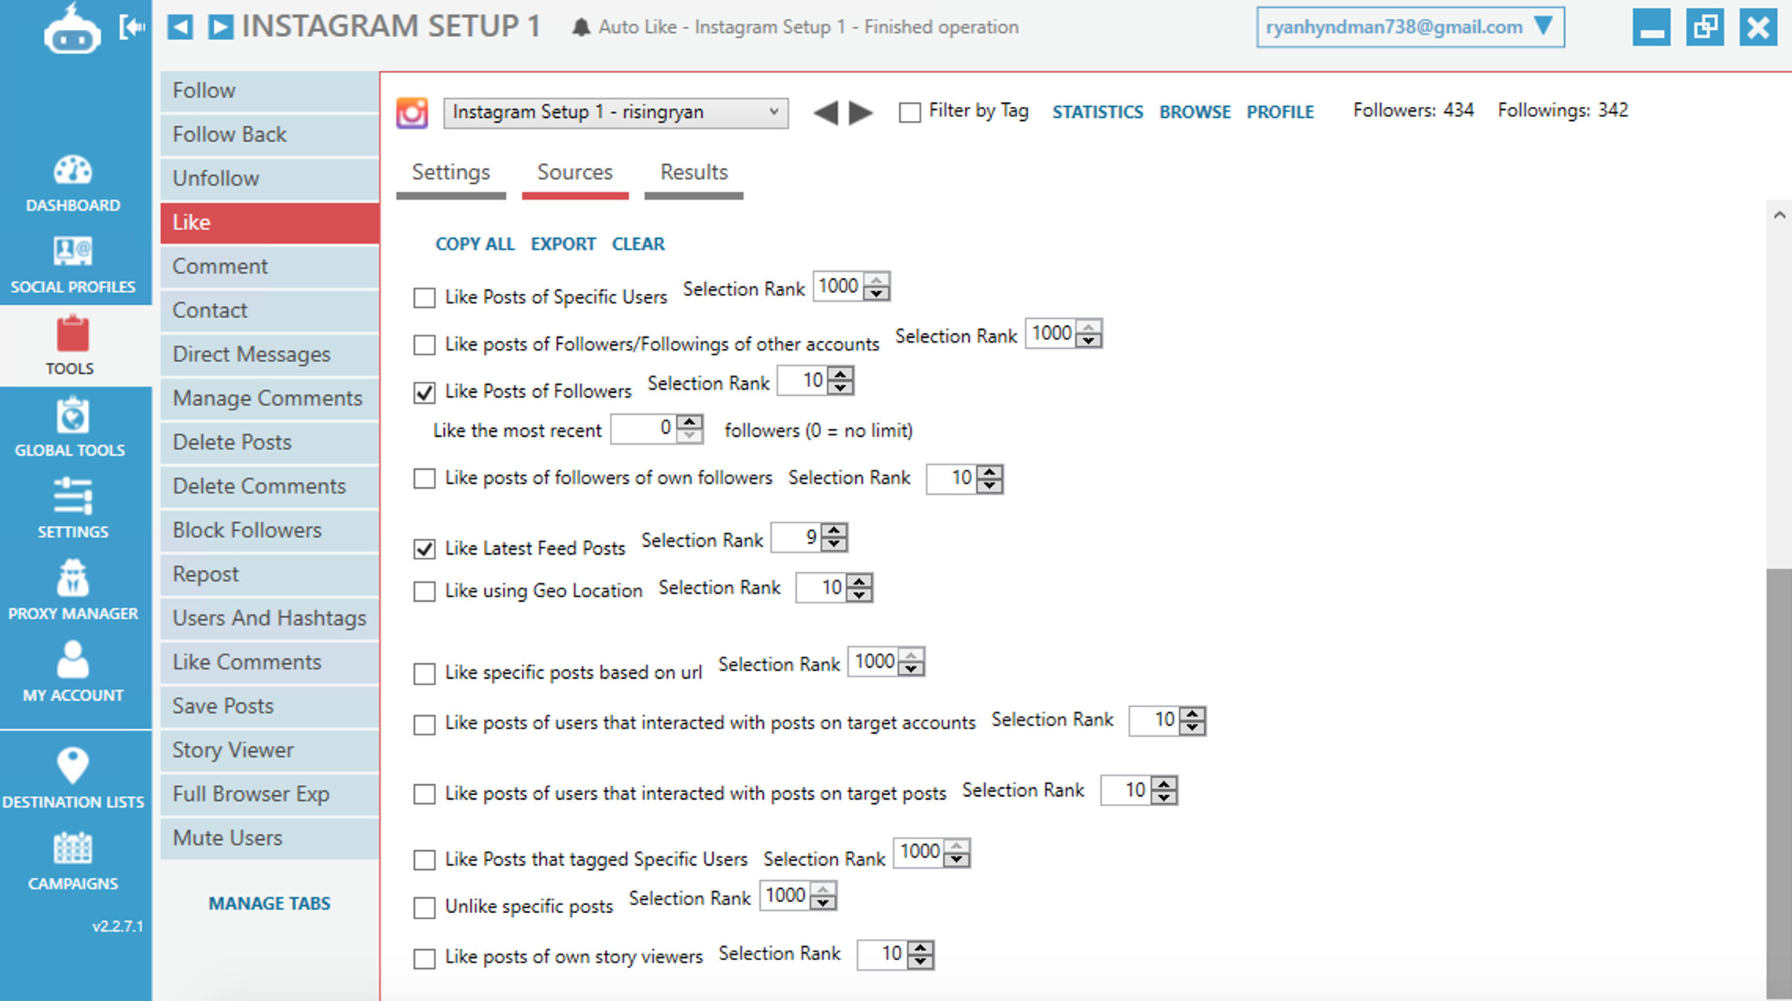Screen dimensions: 1792x1001
Task: Enable Like Posts that tagged Specific Users
Action: (424, 860)
